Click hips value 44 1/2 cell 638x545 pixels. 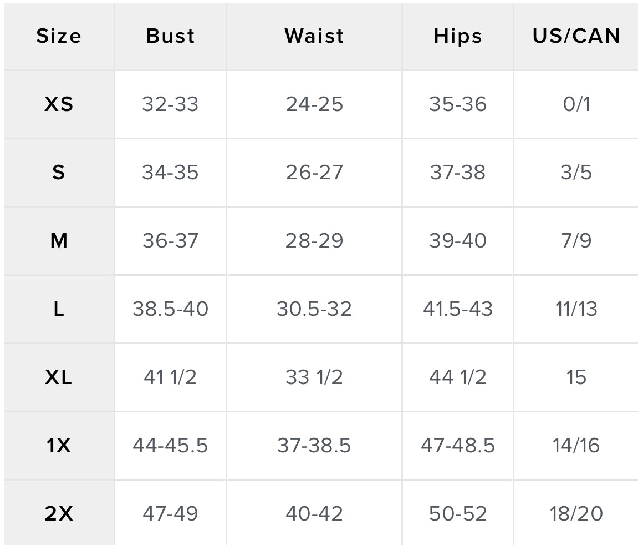pyautogui.click(x=458, y=377)
